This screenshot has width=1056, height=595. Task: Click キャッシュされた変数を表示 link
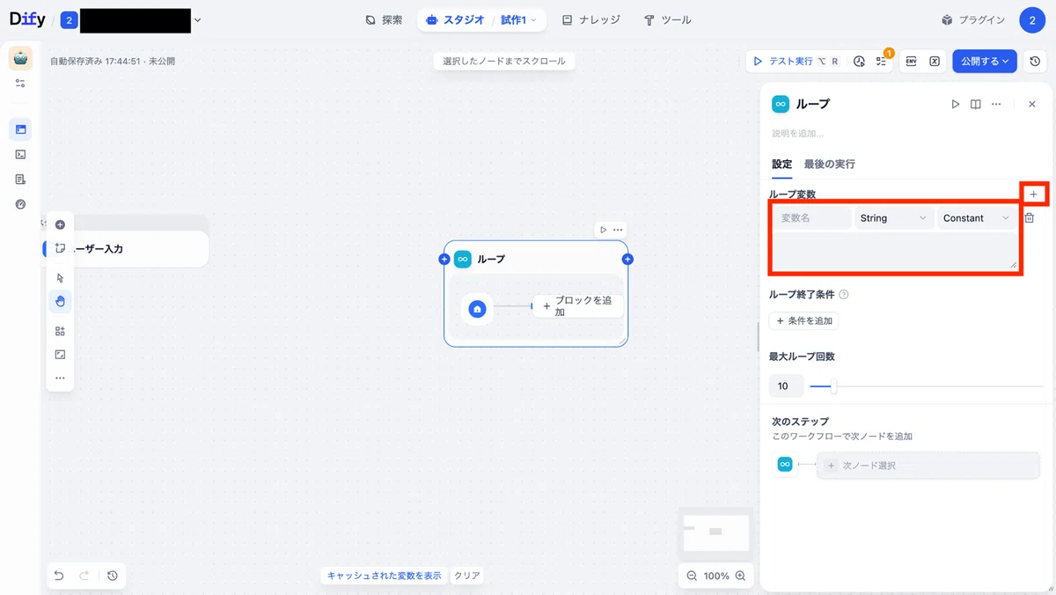click(x=384, y=576)
